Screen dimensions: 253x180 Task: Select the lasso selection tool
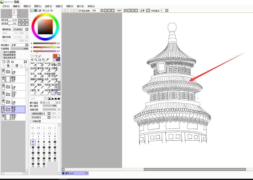coord(36,56)
